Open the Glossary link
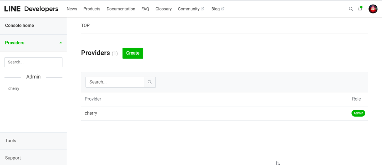Screen dimensions: 382x165 [x=164, y=9]
